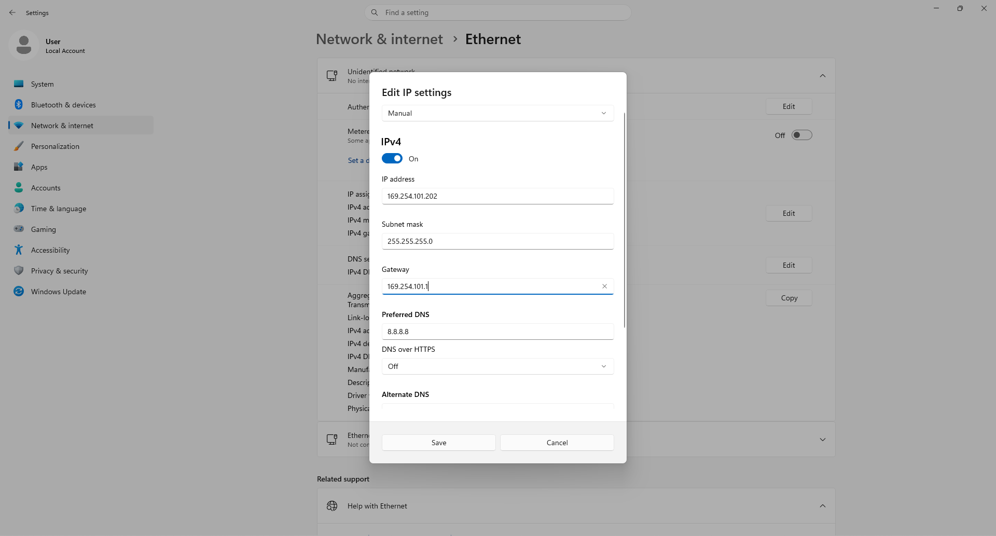
Task: Click the Subnet mask field
Action: click(497, 241)
